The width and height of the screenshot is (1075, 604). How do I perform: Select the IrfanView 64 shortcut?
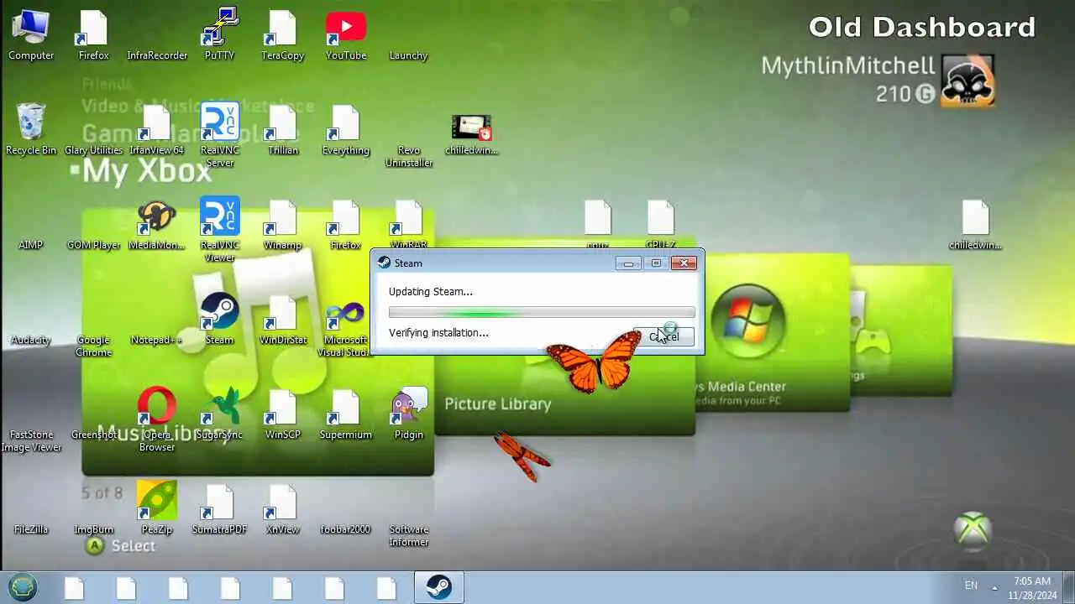tap(157, 123)
